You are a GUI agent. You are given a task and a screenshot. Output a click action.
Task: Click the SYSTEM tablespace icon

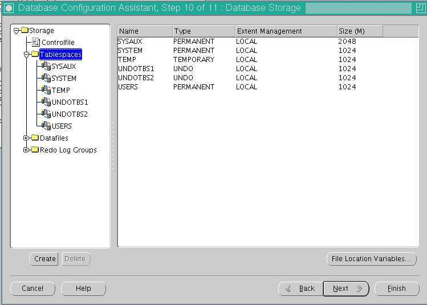click(x=46, y=78)
